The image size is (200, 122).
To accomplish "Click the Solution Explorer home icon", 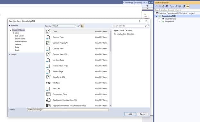I will 163,6.
